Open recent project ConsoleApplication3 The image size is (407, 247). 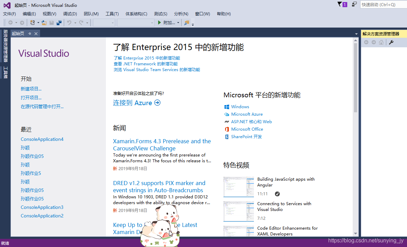tap(42, 208)
